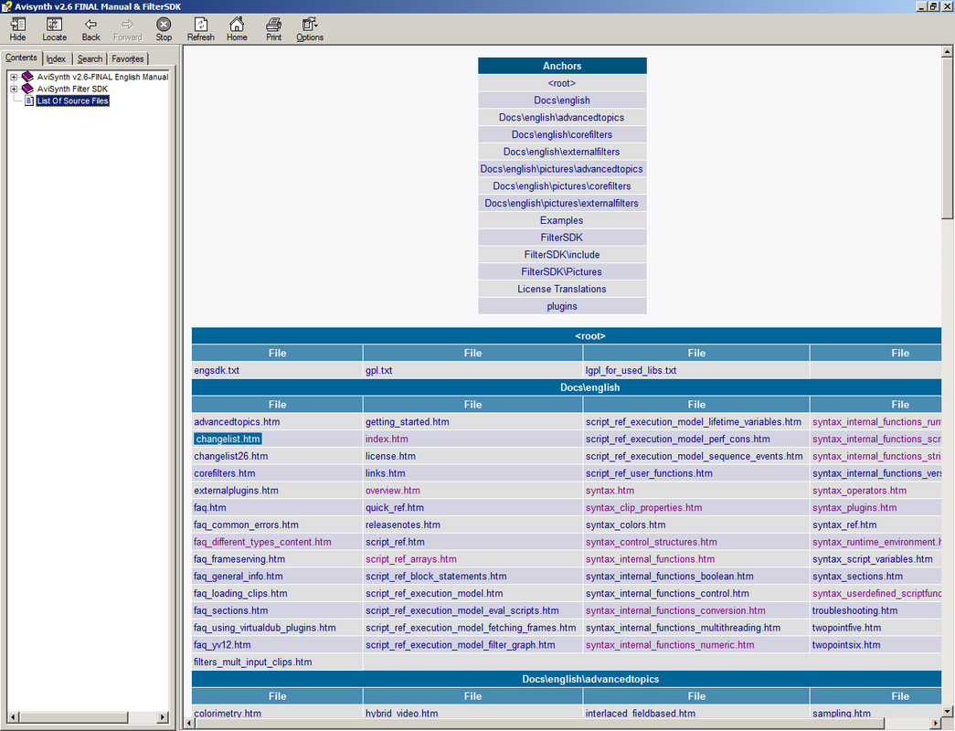Select List Of Source Files tree item
This screenshot has height=731, width=955.
72,101
